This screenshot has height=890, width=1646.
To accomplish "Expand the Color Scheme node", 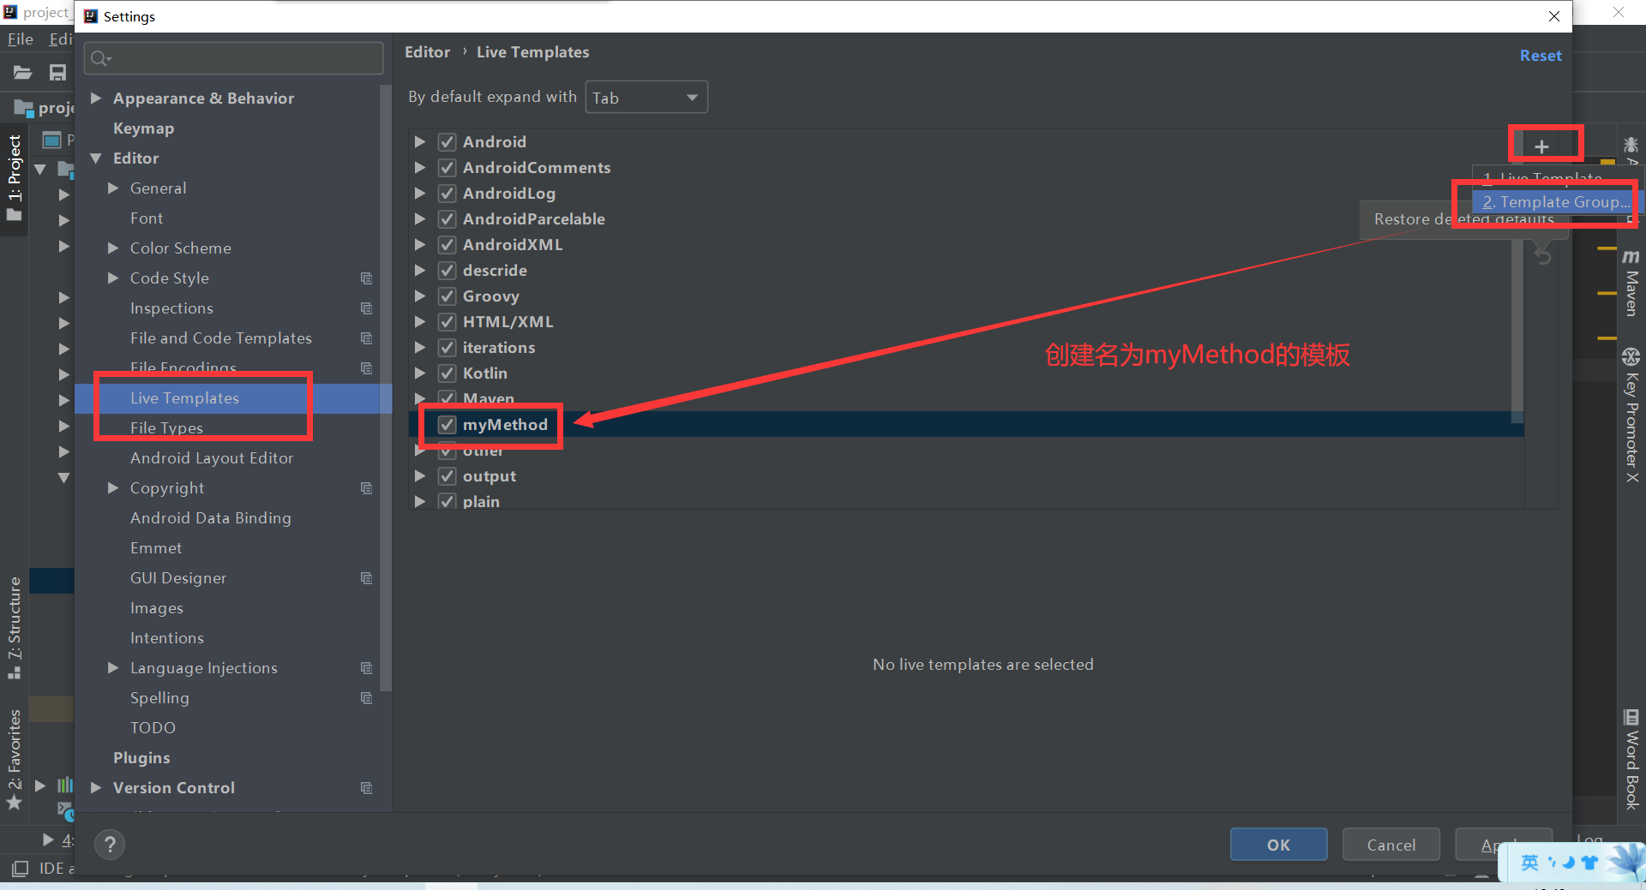I will pos(113,248).
